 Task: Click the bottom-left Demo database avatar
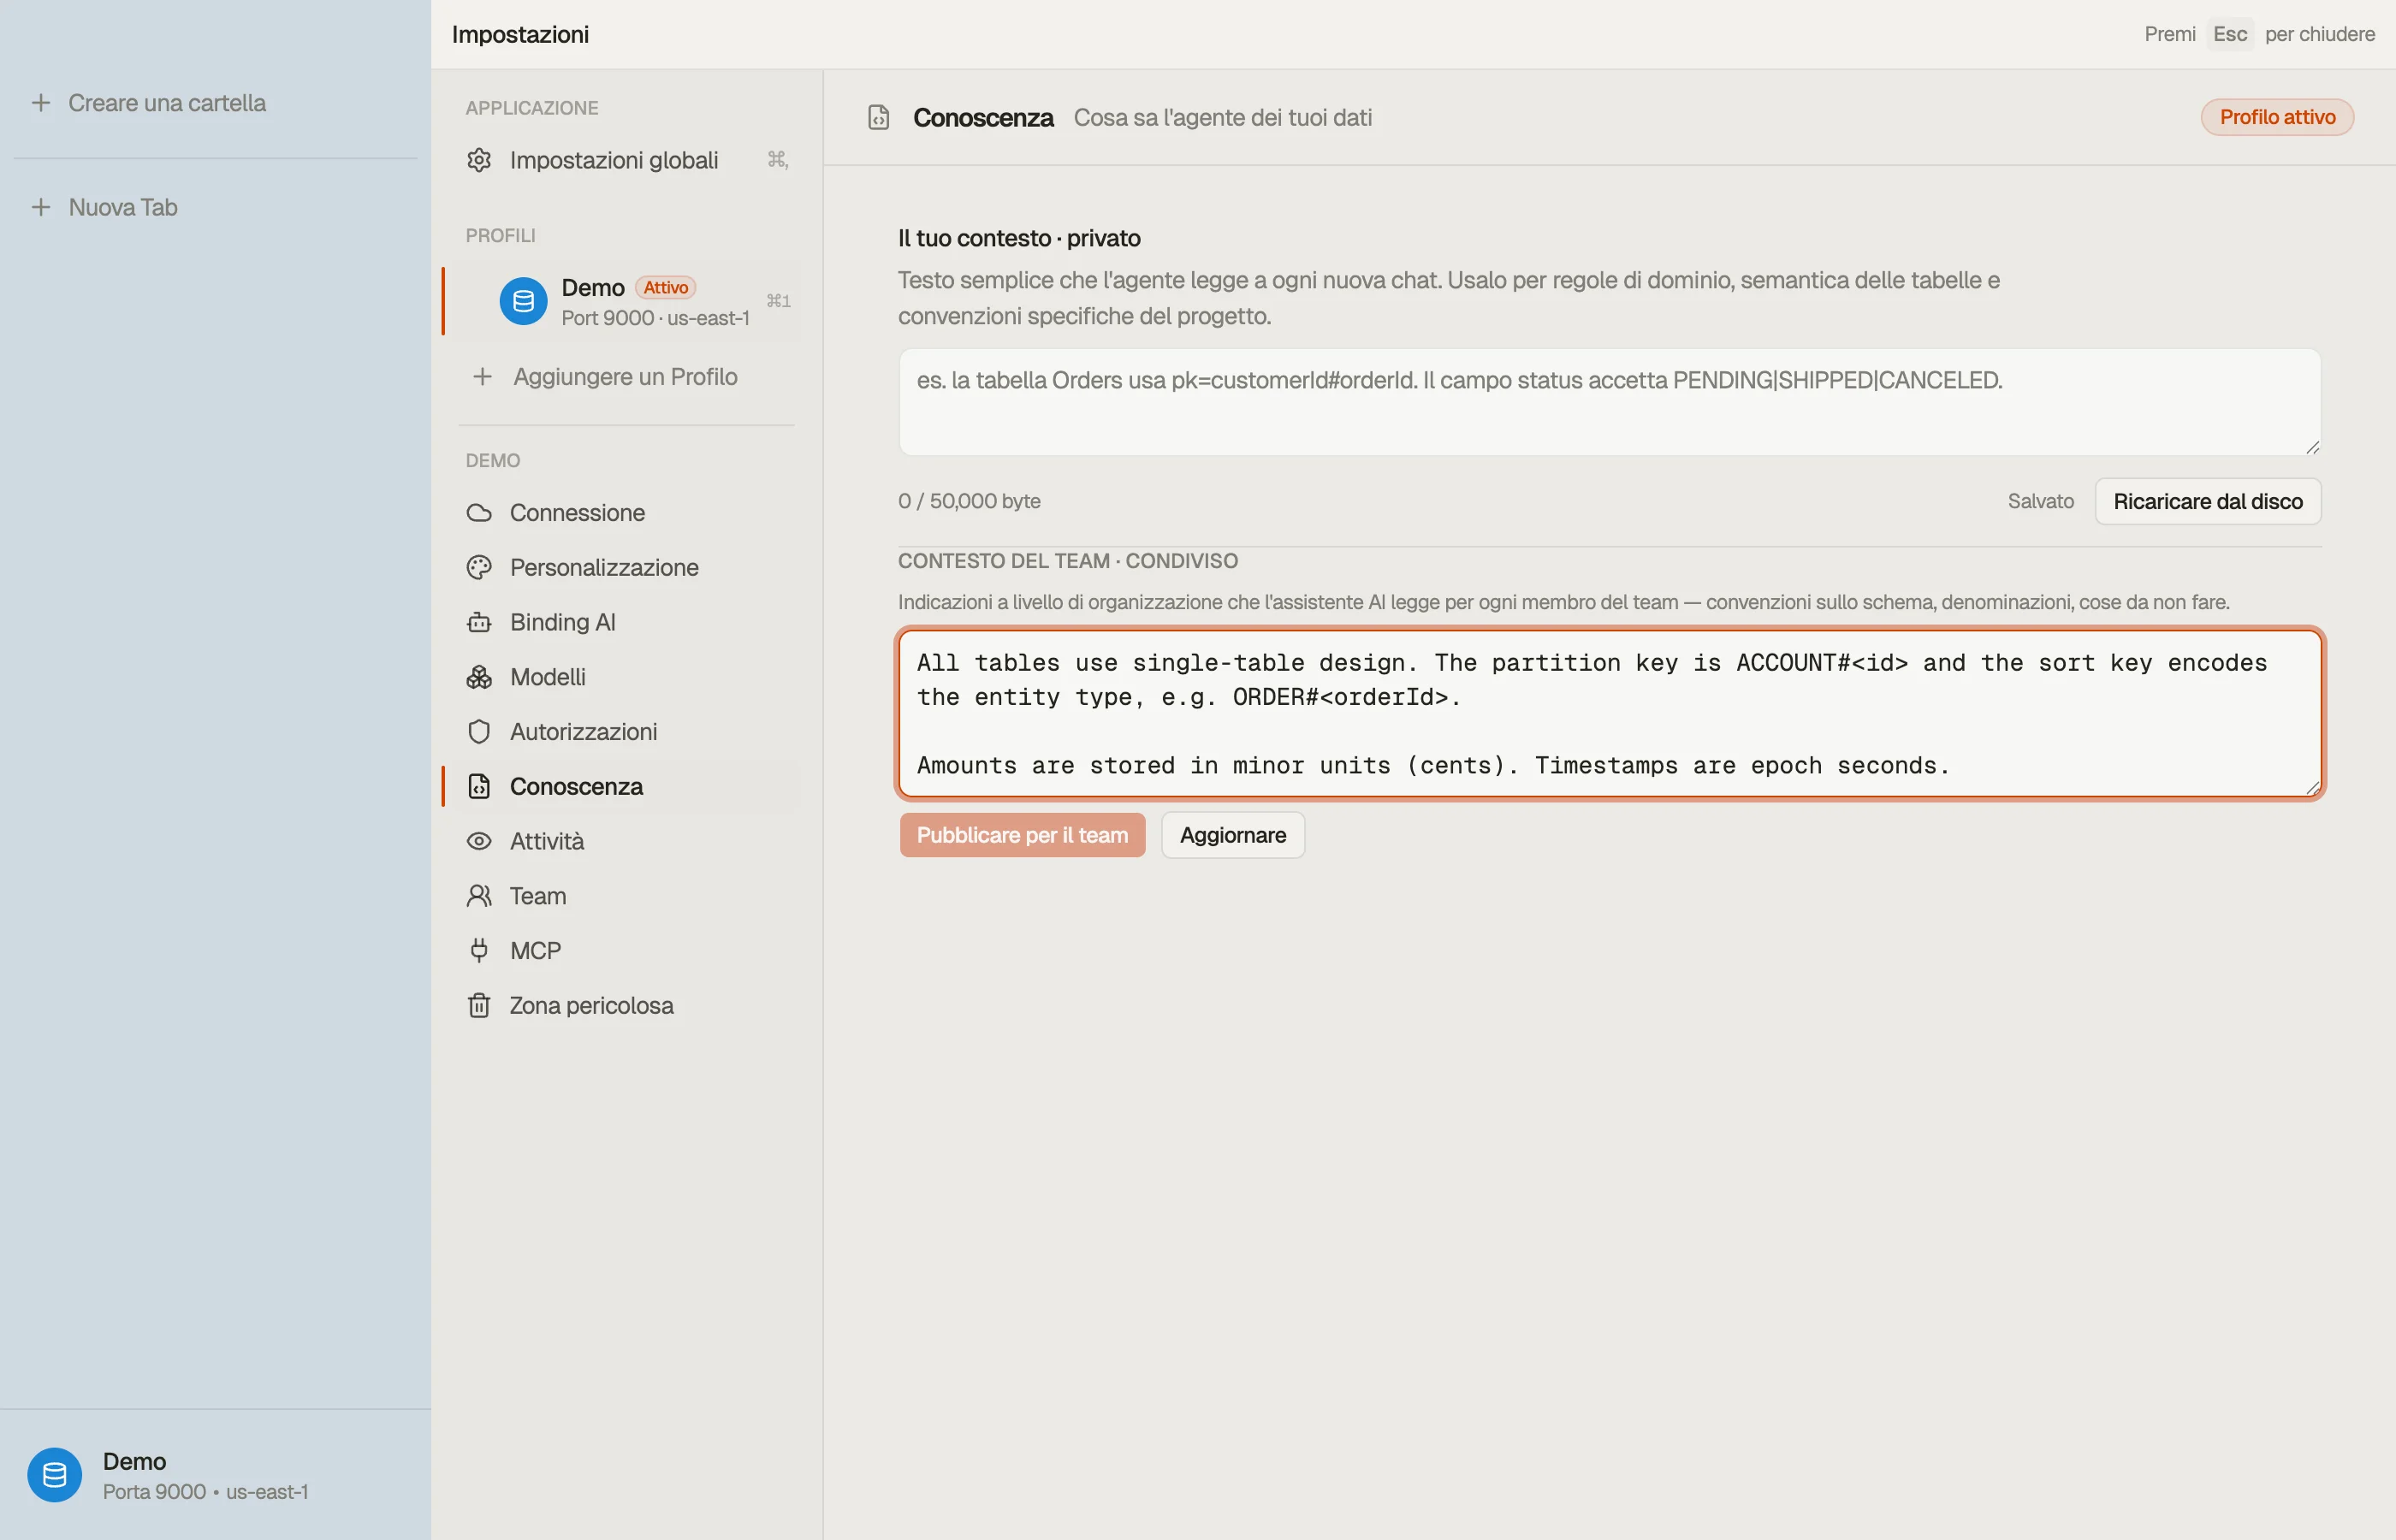click(x=54, y=1475)
